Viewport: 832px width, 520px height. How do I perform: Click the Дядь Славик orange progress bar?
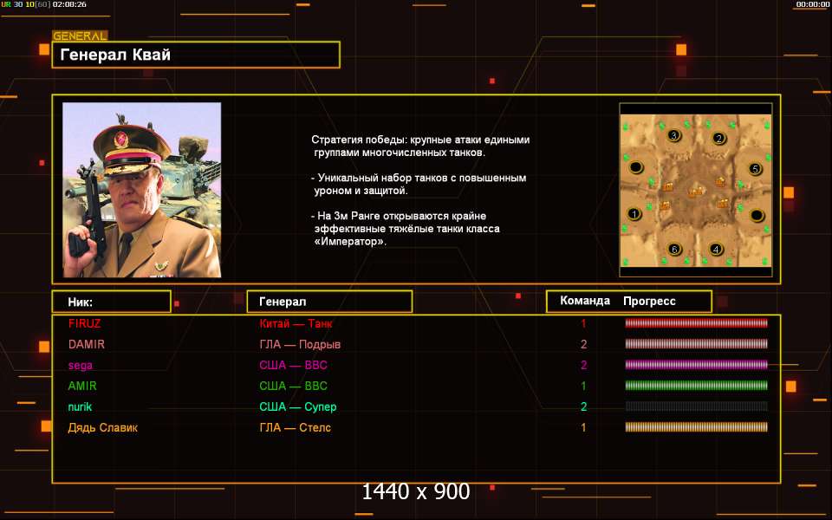point(696,427)
